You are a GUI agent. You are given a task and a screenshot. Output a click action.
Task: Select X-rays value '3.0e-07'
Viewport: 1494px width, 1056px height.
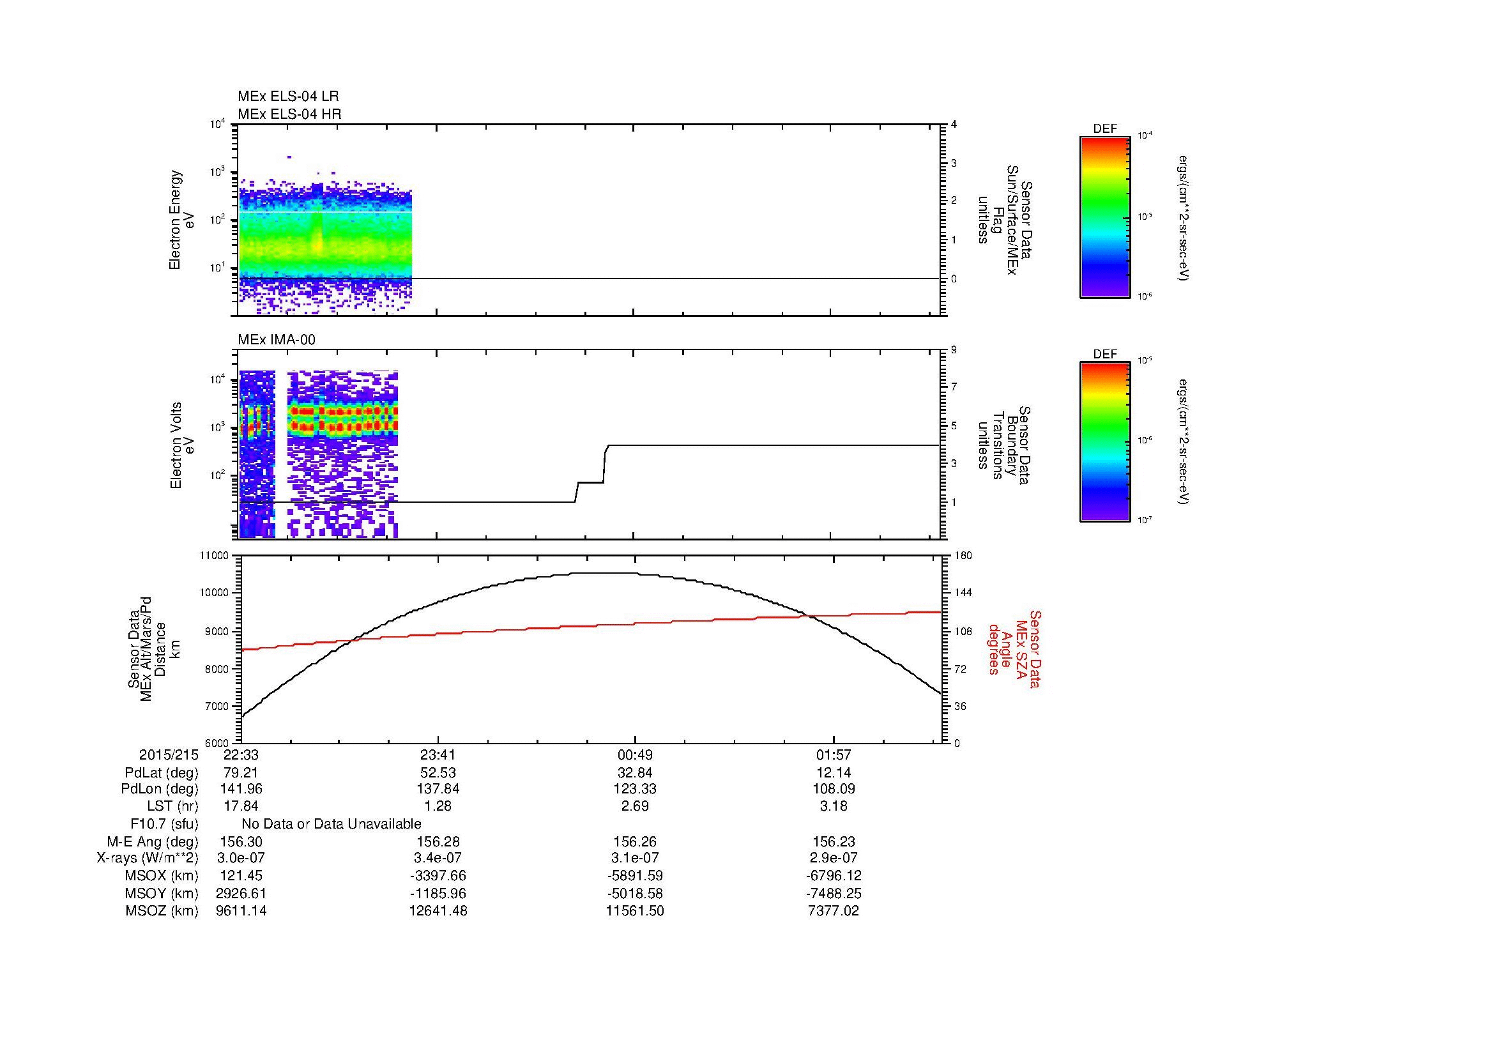(241, 858)
